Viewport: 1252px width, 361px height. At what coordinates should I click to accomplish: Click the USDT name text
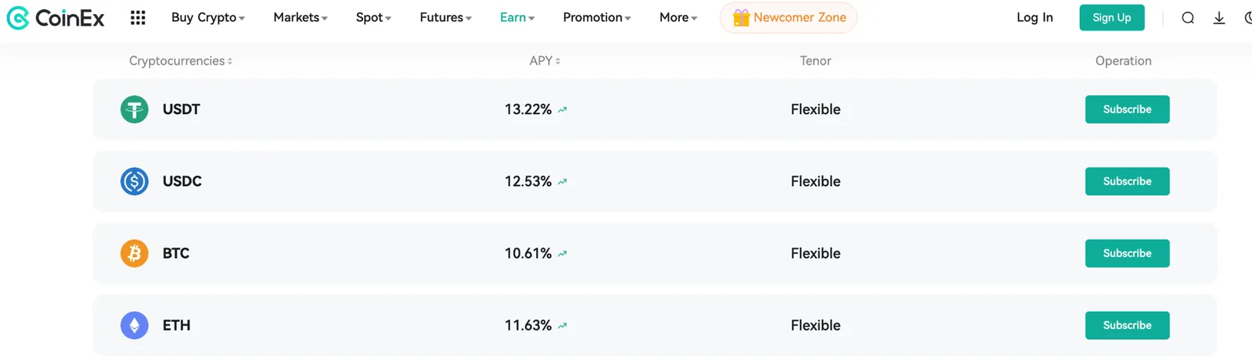click(182, 109)
